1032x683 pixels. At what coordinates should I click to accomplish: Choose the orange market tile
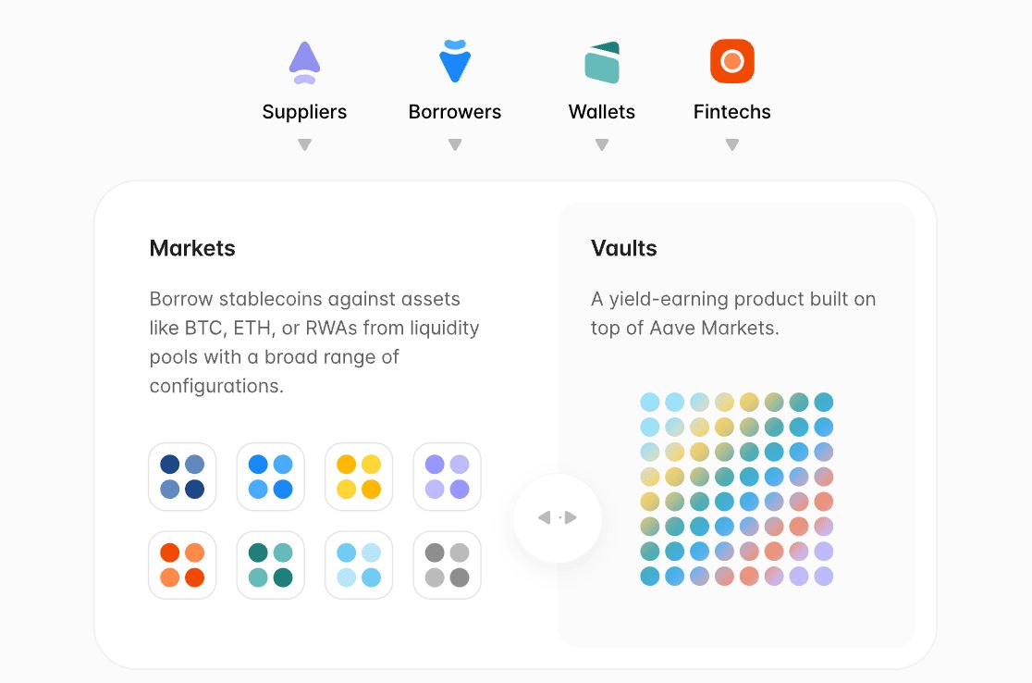[182, 565]
